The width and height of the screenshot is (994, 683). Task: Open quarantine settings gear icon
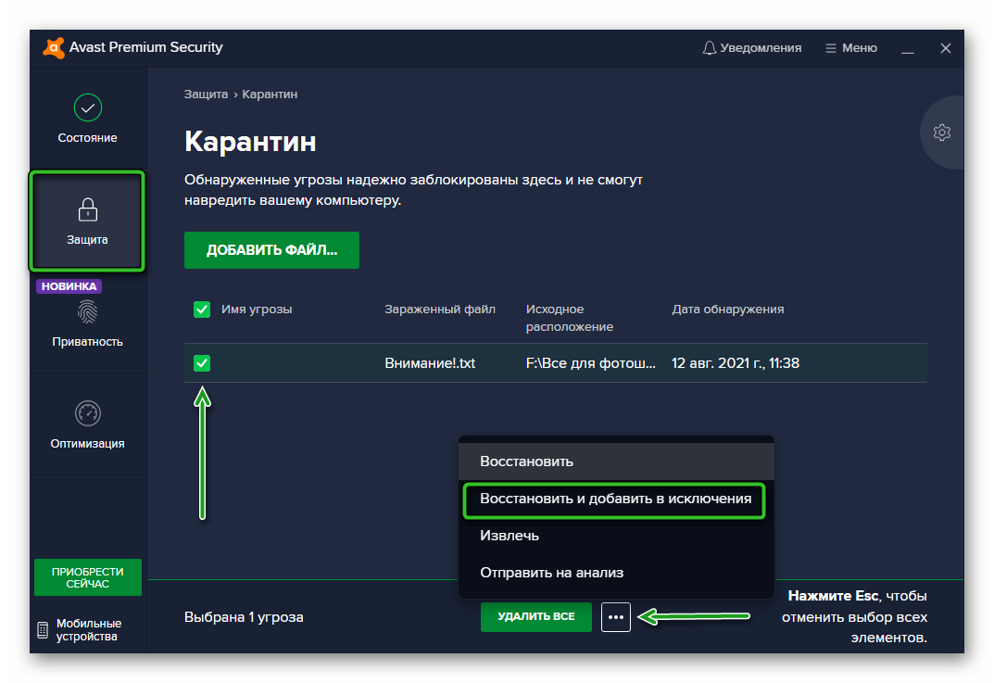click(941, 133)
